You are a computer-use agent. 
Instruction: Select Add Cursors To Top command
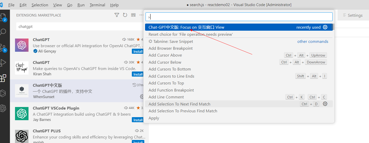(239, 83)
